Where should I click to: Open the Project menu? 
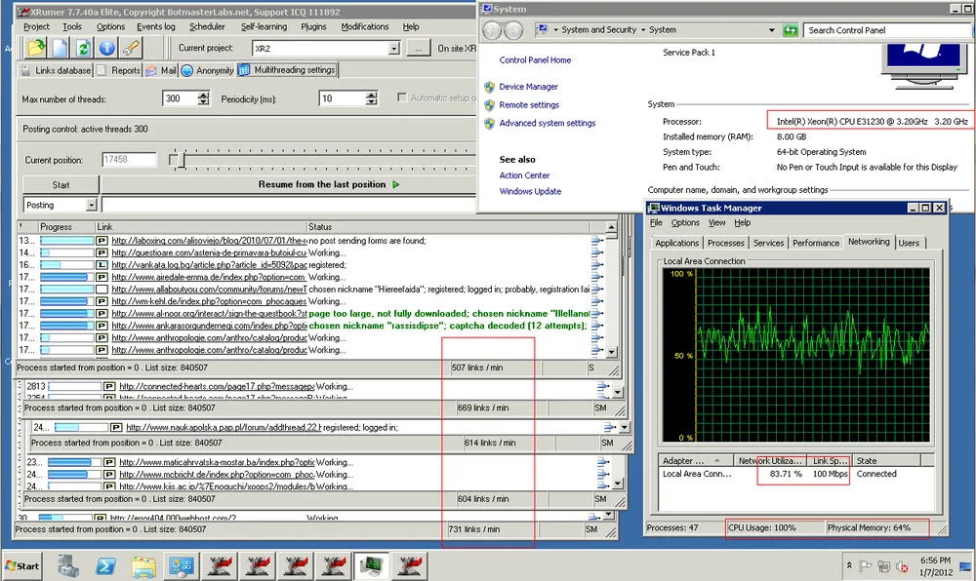click(x=36, y=26)
